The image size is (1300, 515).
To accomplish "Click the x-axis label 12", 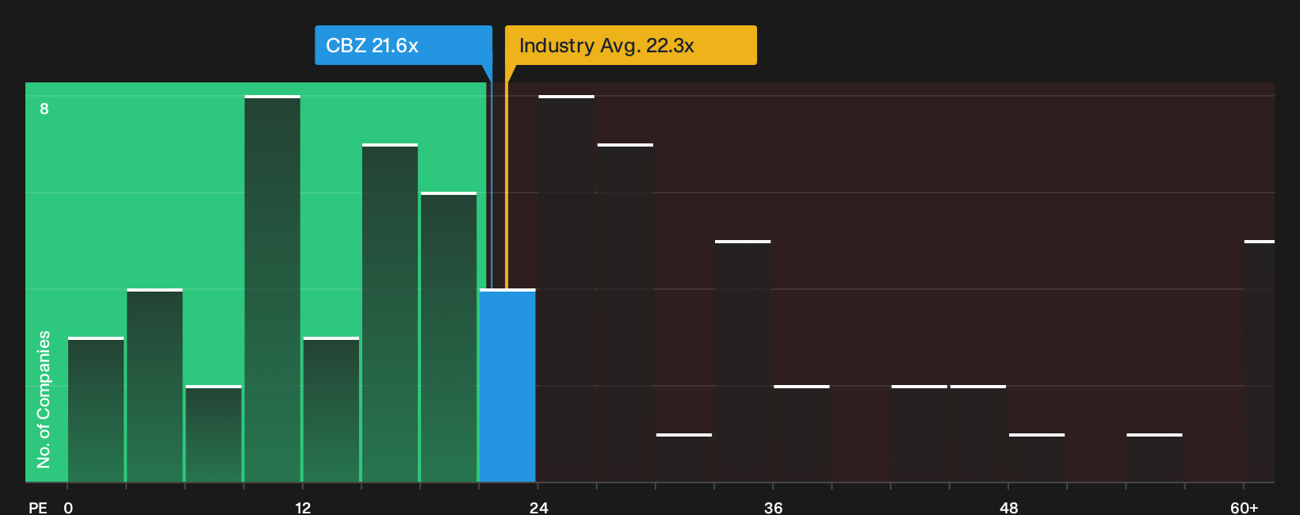I will pos(303,507).
